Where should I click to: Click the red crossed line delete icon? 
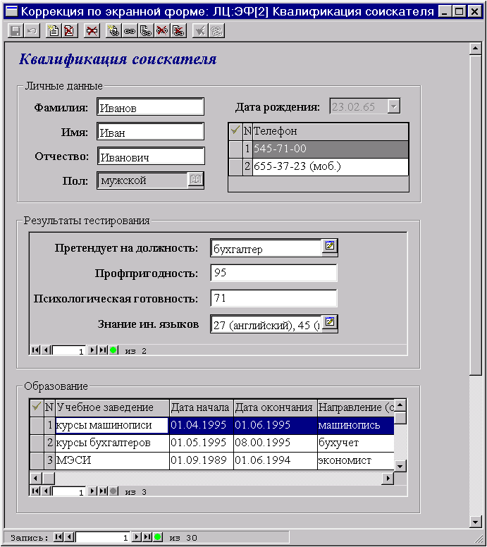[92, 31]
